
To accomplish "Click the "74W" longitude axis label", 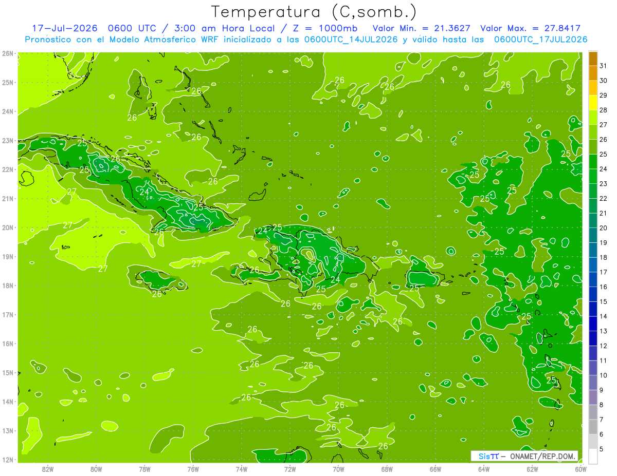I will (241, 469).
